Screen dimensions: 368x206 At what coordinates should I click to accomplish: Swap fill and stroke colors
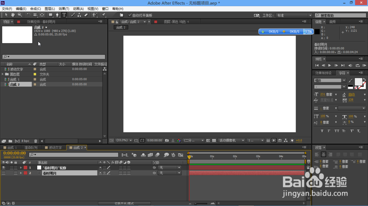pos(364,80)
